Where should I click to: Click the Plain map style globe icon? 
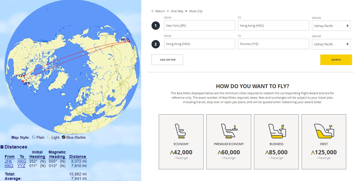click(x=34, y=137)
